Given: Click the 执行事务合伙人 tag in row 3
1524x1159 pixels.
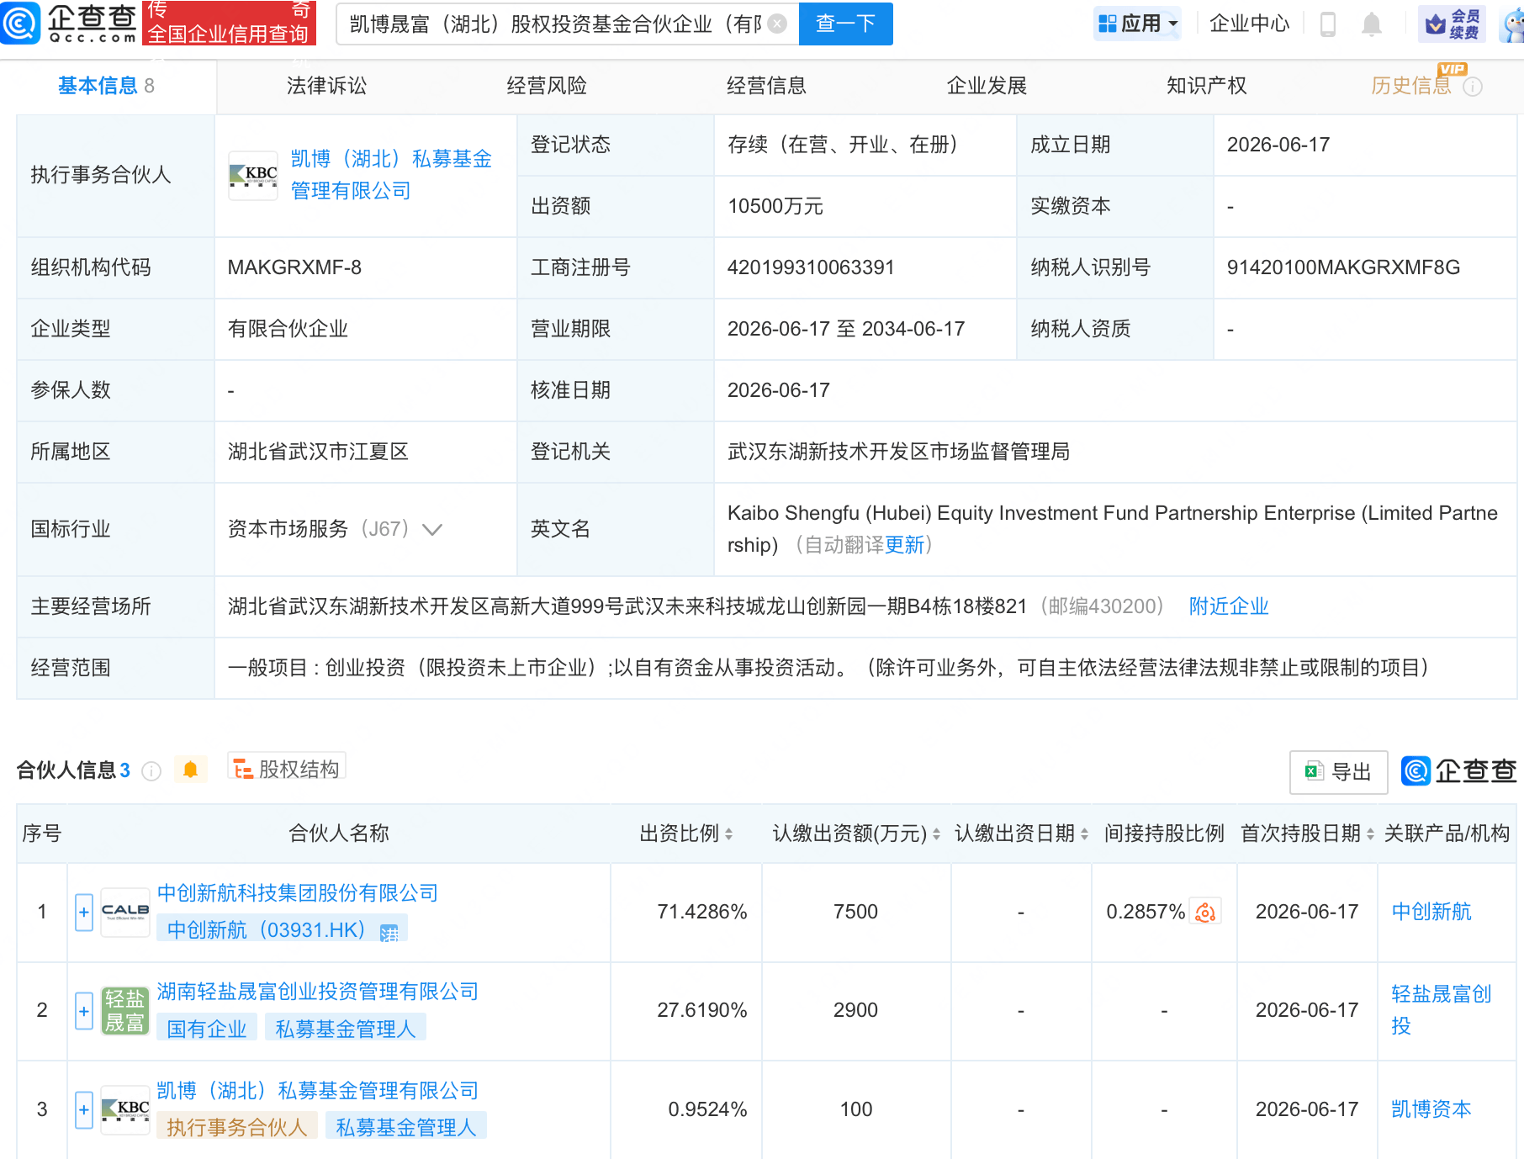Looking at the screenshot, I should point(236,1127).
